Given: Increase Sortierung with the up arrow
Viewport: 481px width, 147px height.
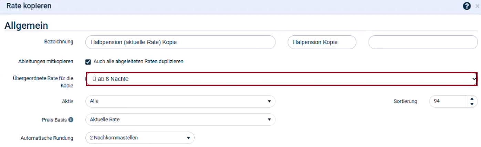Looking at the screenshot, I should tap(472, 99).
